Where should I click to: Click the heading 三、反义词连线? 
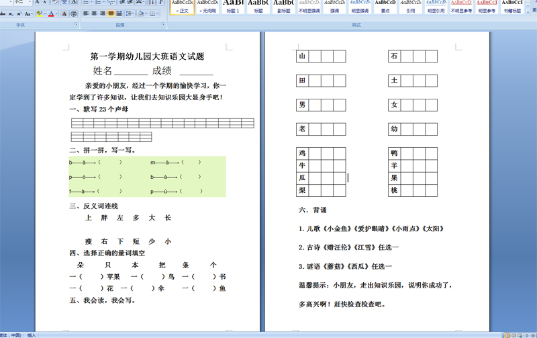93,206
